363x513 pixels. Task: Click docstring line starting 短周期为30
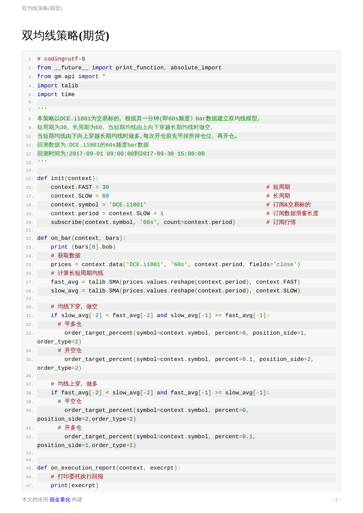tap(125, 127)
